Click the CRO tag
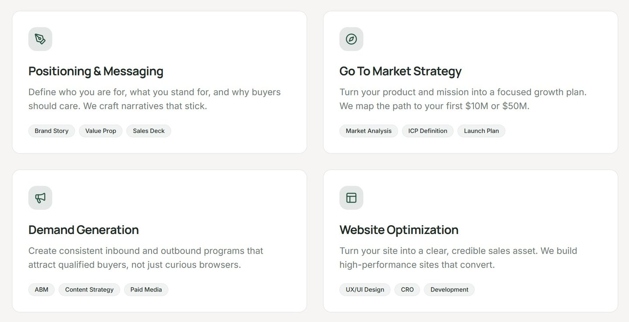 407,290
